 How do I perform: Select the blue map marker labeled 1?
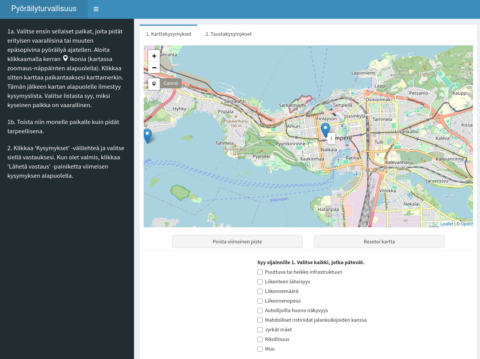[x=325, y=131]
